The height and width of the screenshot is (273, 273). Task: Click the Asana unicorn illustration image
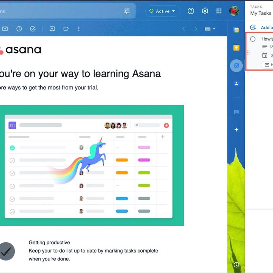[92, 165]
